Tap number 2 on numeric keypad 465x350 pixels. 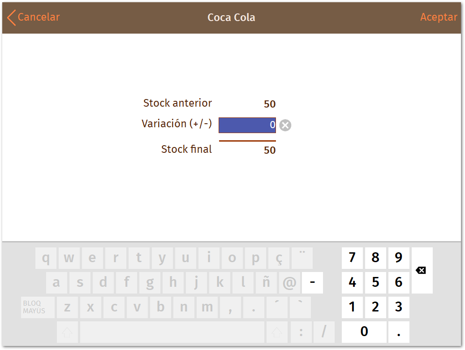tap(375, 307)
